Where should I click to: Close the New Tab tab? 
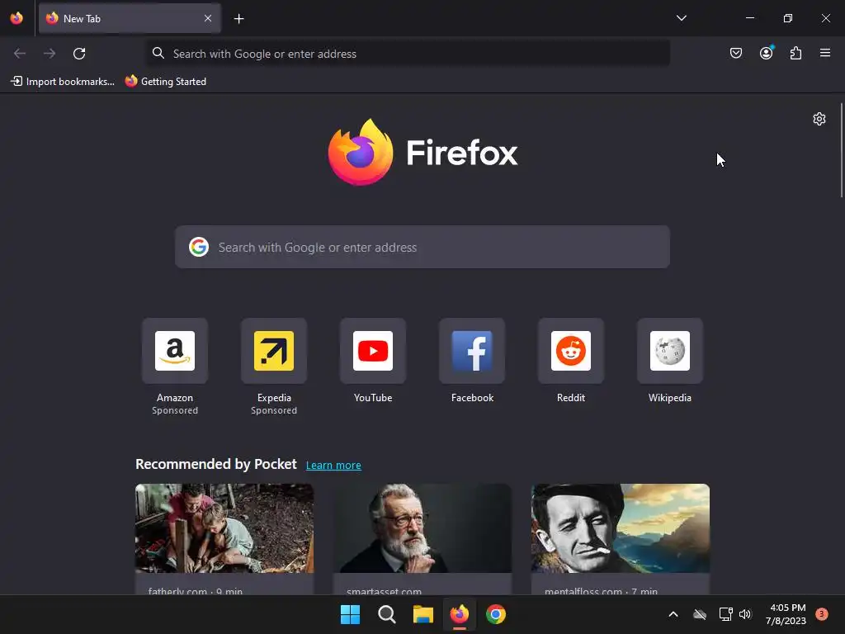pyautogui.click(x=208, y=18)
